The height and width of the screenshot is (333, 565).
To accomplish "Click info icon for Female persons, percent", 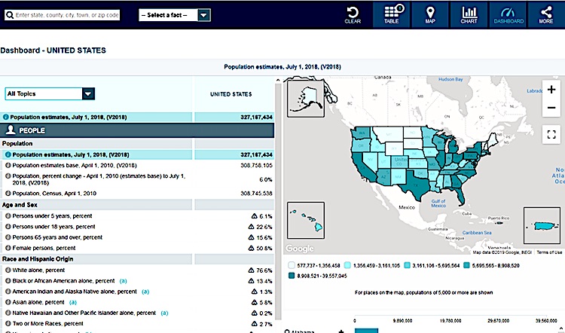I will coord(8,248).
